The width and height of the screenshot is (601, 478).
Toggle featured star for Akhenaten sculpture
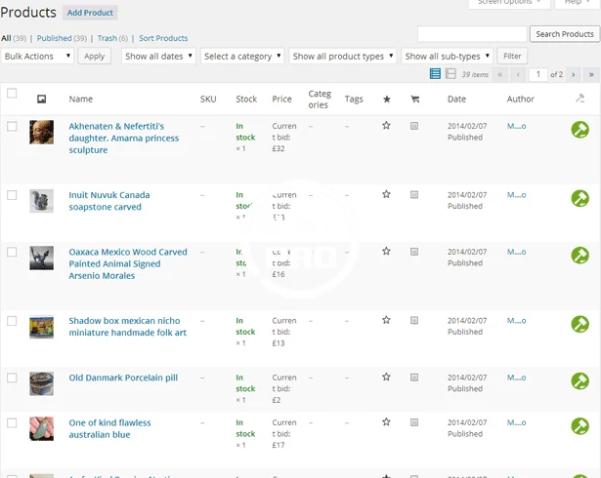point(386,126)
